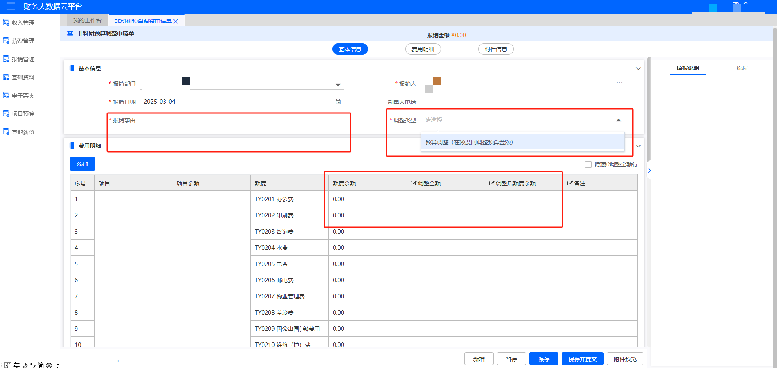Viewport: 777px width, 368px height.
Task: Click the TY0206 邮电费 row
Action: click(353, 280)
